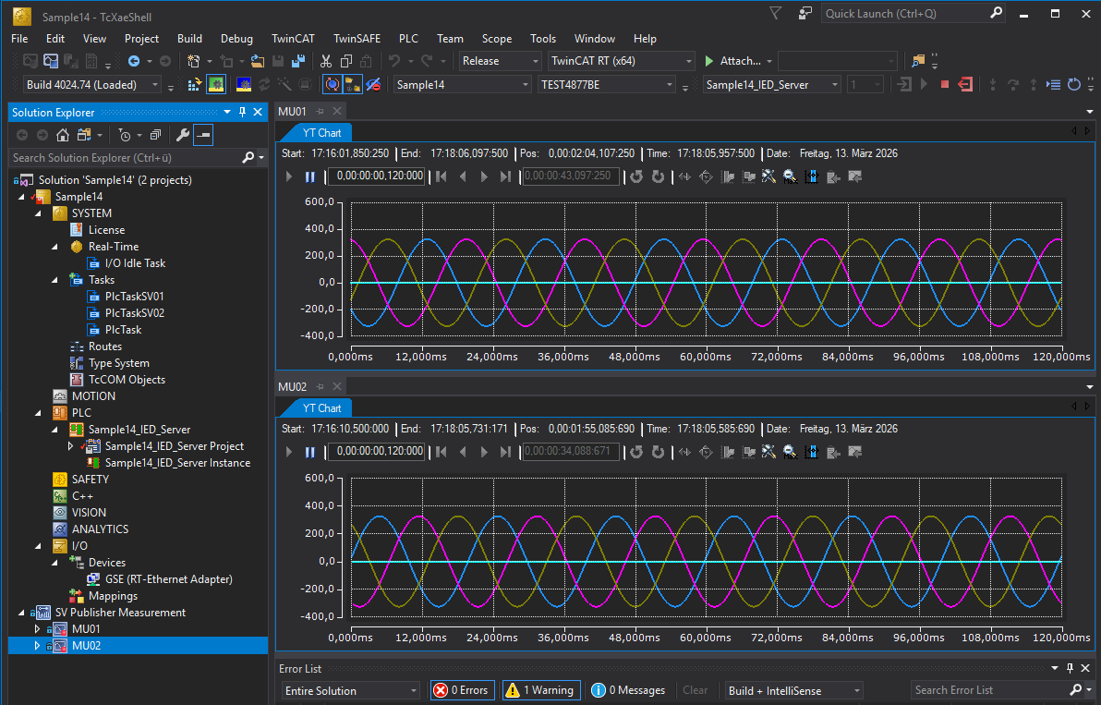
Task: Open the TEST4877BE target system dropdown
Action: tap(607, 85)
